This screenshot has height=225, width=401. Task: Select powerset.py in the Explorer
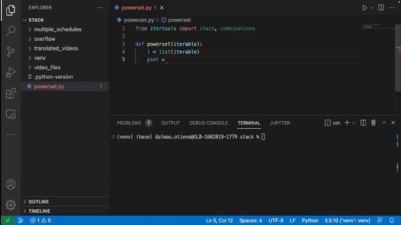tap(65, 86)
